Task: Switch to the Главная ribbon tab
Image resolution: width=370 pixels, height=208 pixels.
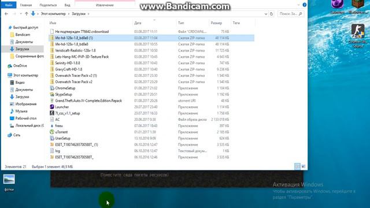Action: 26,5
